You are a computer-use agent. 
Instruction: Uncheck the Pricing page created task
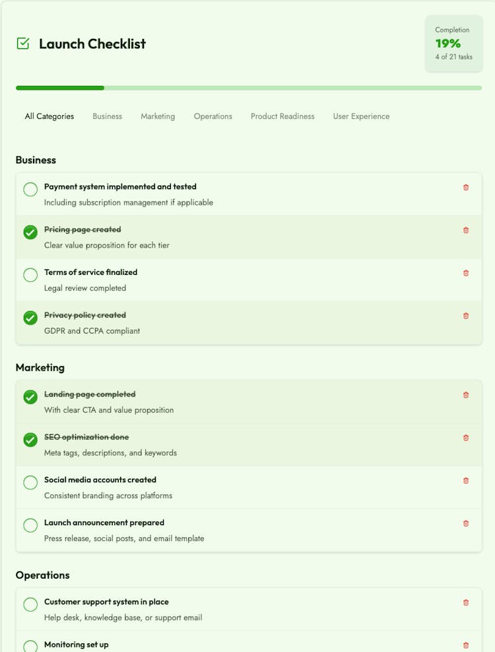30,232
